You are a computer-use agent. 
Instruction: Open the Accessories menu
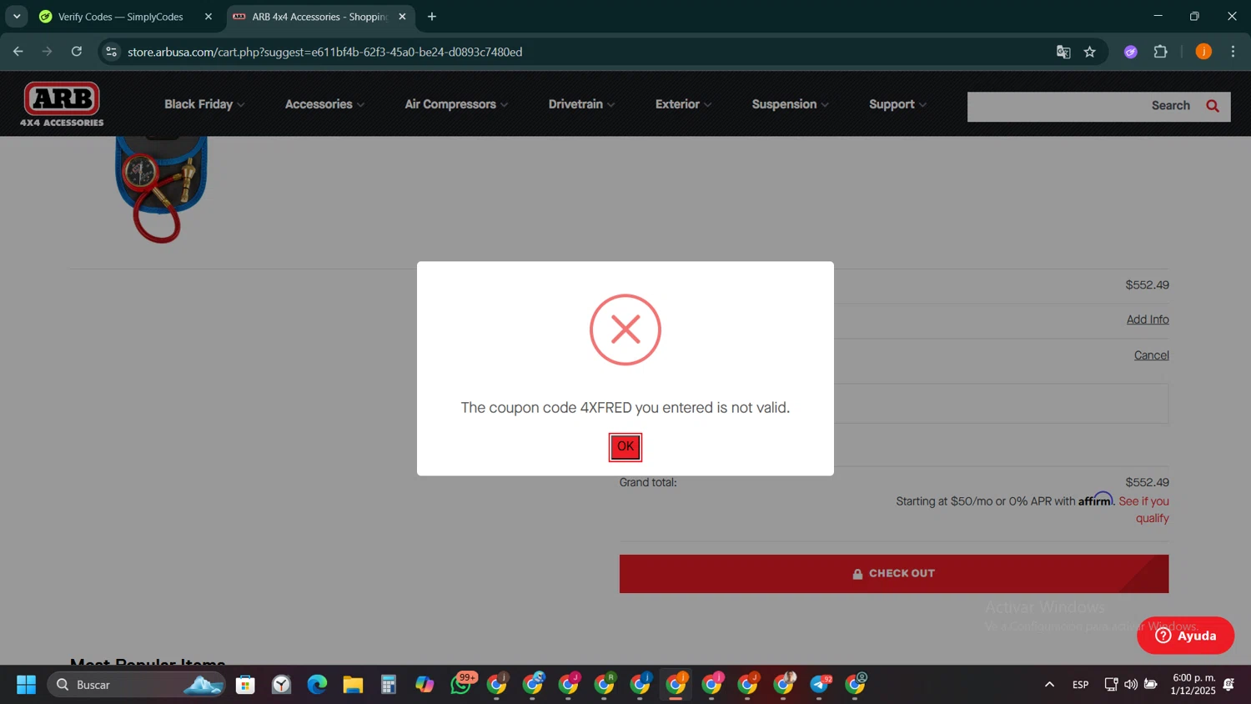pos(324,104)
